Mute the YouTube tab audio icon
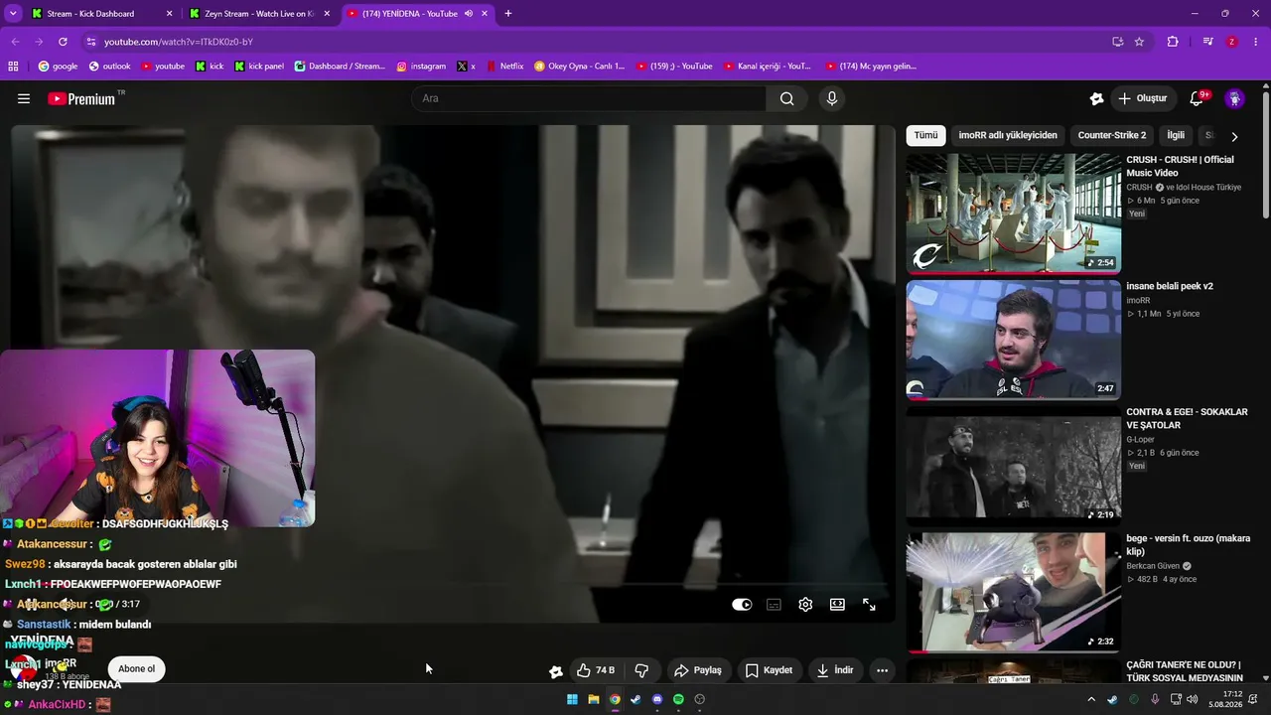The image size is (1271, 715). click(x=469, y=14)
